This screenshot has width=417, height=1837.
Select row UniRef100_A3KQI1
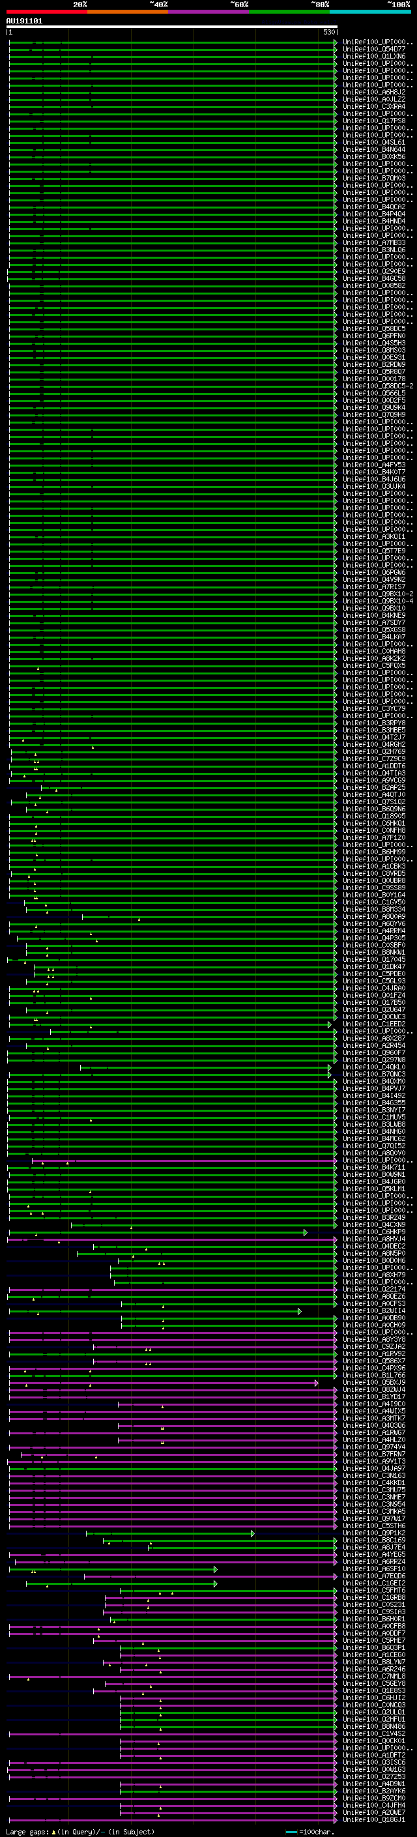[x=374, y=537]
